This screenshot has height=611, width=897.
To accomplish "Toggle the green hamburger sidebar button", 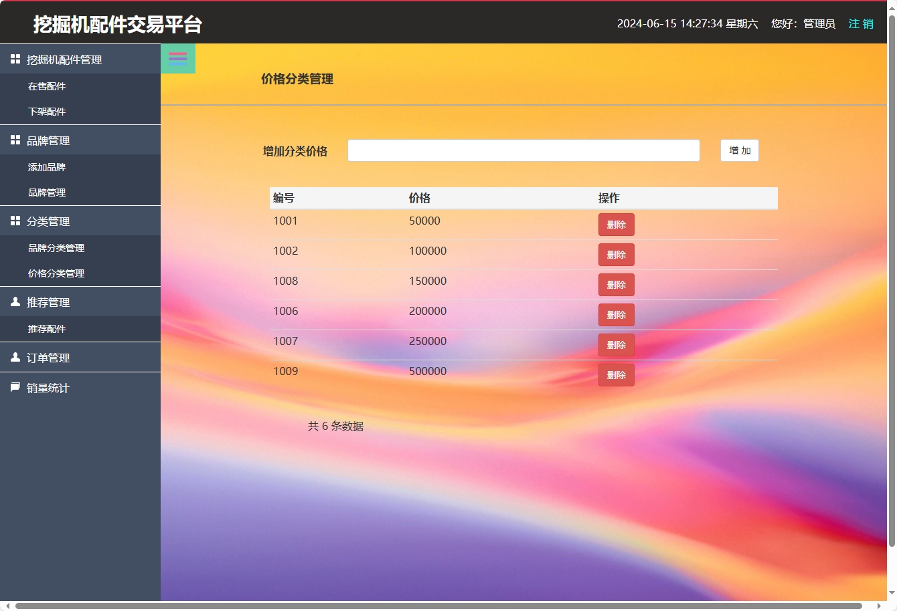I will pyautogui.click(x=177, y=58).
